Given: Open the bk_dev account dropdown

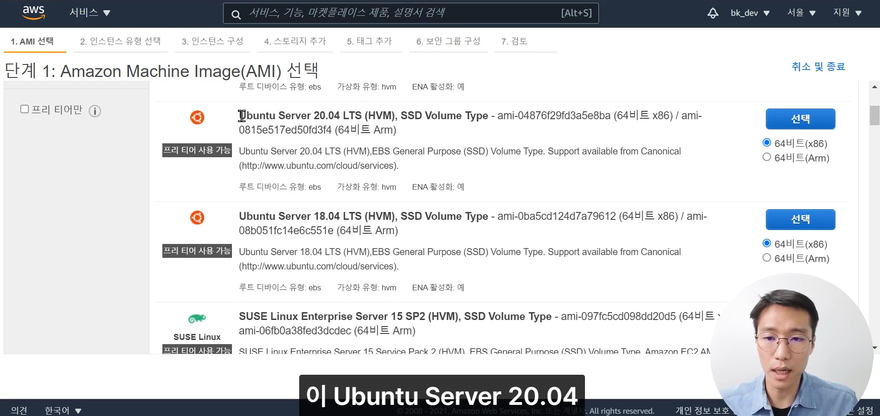Looking at the screenshot, I should [750, 13].
